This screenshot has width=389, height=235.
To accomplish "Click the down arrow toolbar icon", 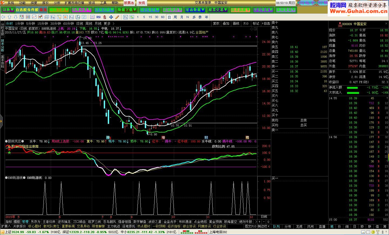I will (16, 17).
